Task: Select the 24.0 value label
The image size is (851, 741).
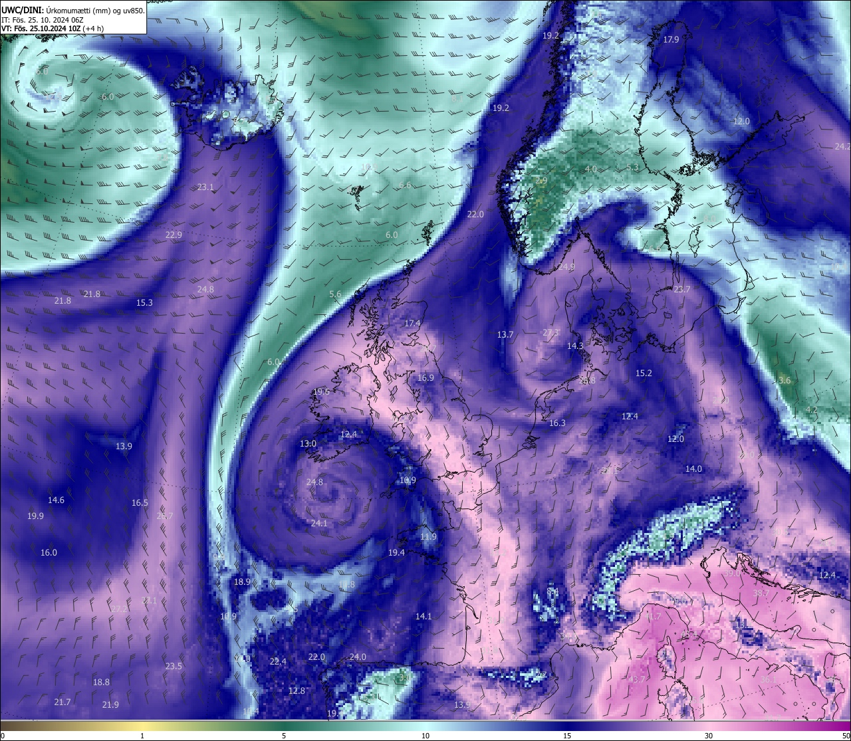Action: [x=358, y=657]
